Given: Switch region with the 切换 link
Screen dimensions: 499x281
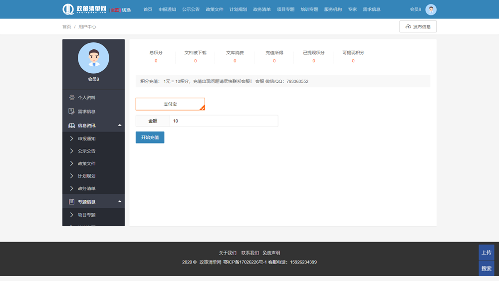Looking at the screenshot, I should (126, 10).
